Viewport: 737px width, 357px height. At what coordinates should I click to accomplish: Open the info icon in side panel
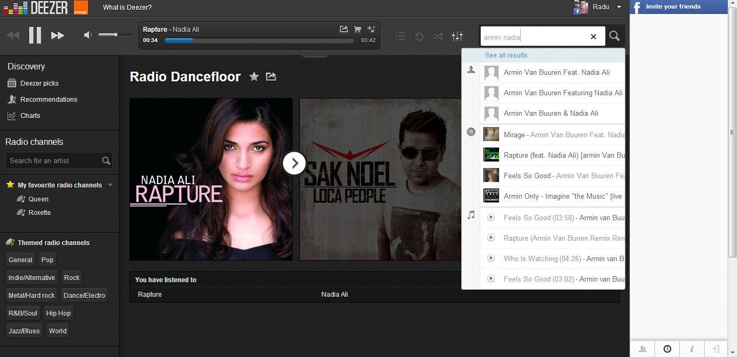point(692,349)
